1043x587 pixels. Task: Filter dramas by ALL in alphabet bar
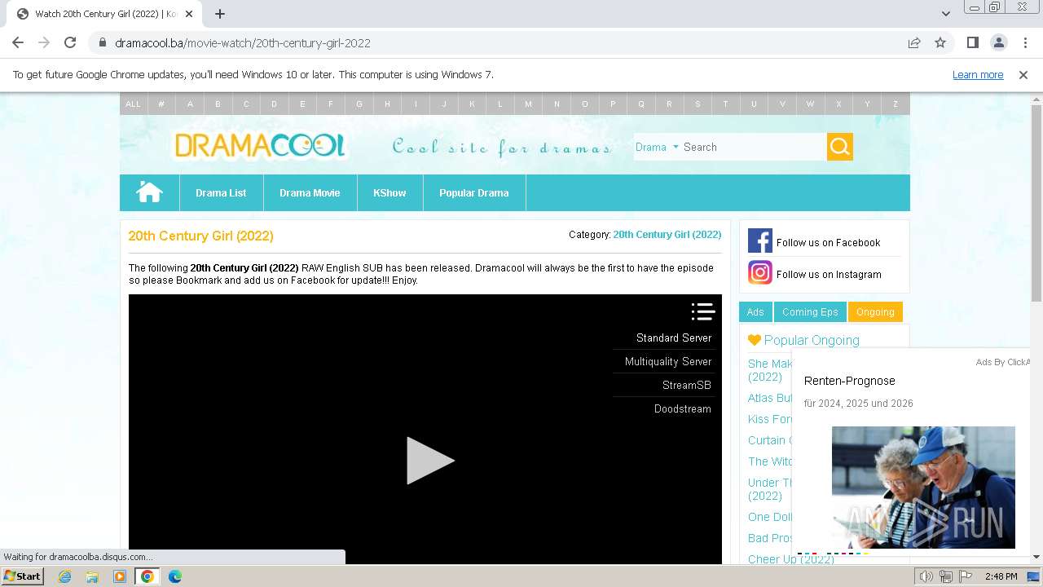[x=133, y=104]
